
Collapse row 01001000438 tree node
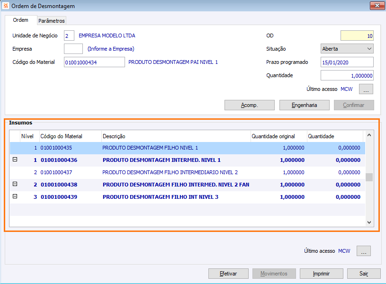tap(15, 184)
